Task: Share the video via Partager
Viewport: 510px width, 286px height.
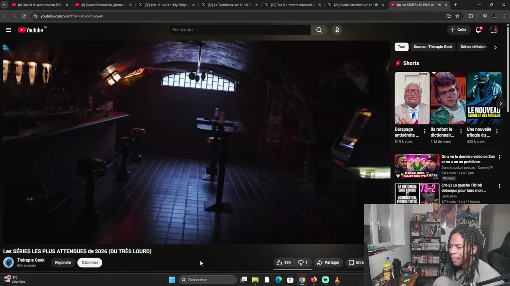Action: (x=328, y=263)
